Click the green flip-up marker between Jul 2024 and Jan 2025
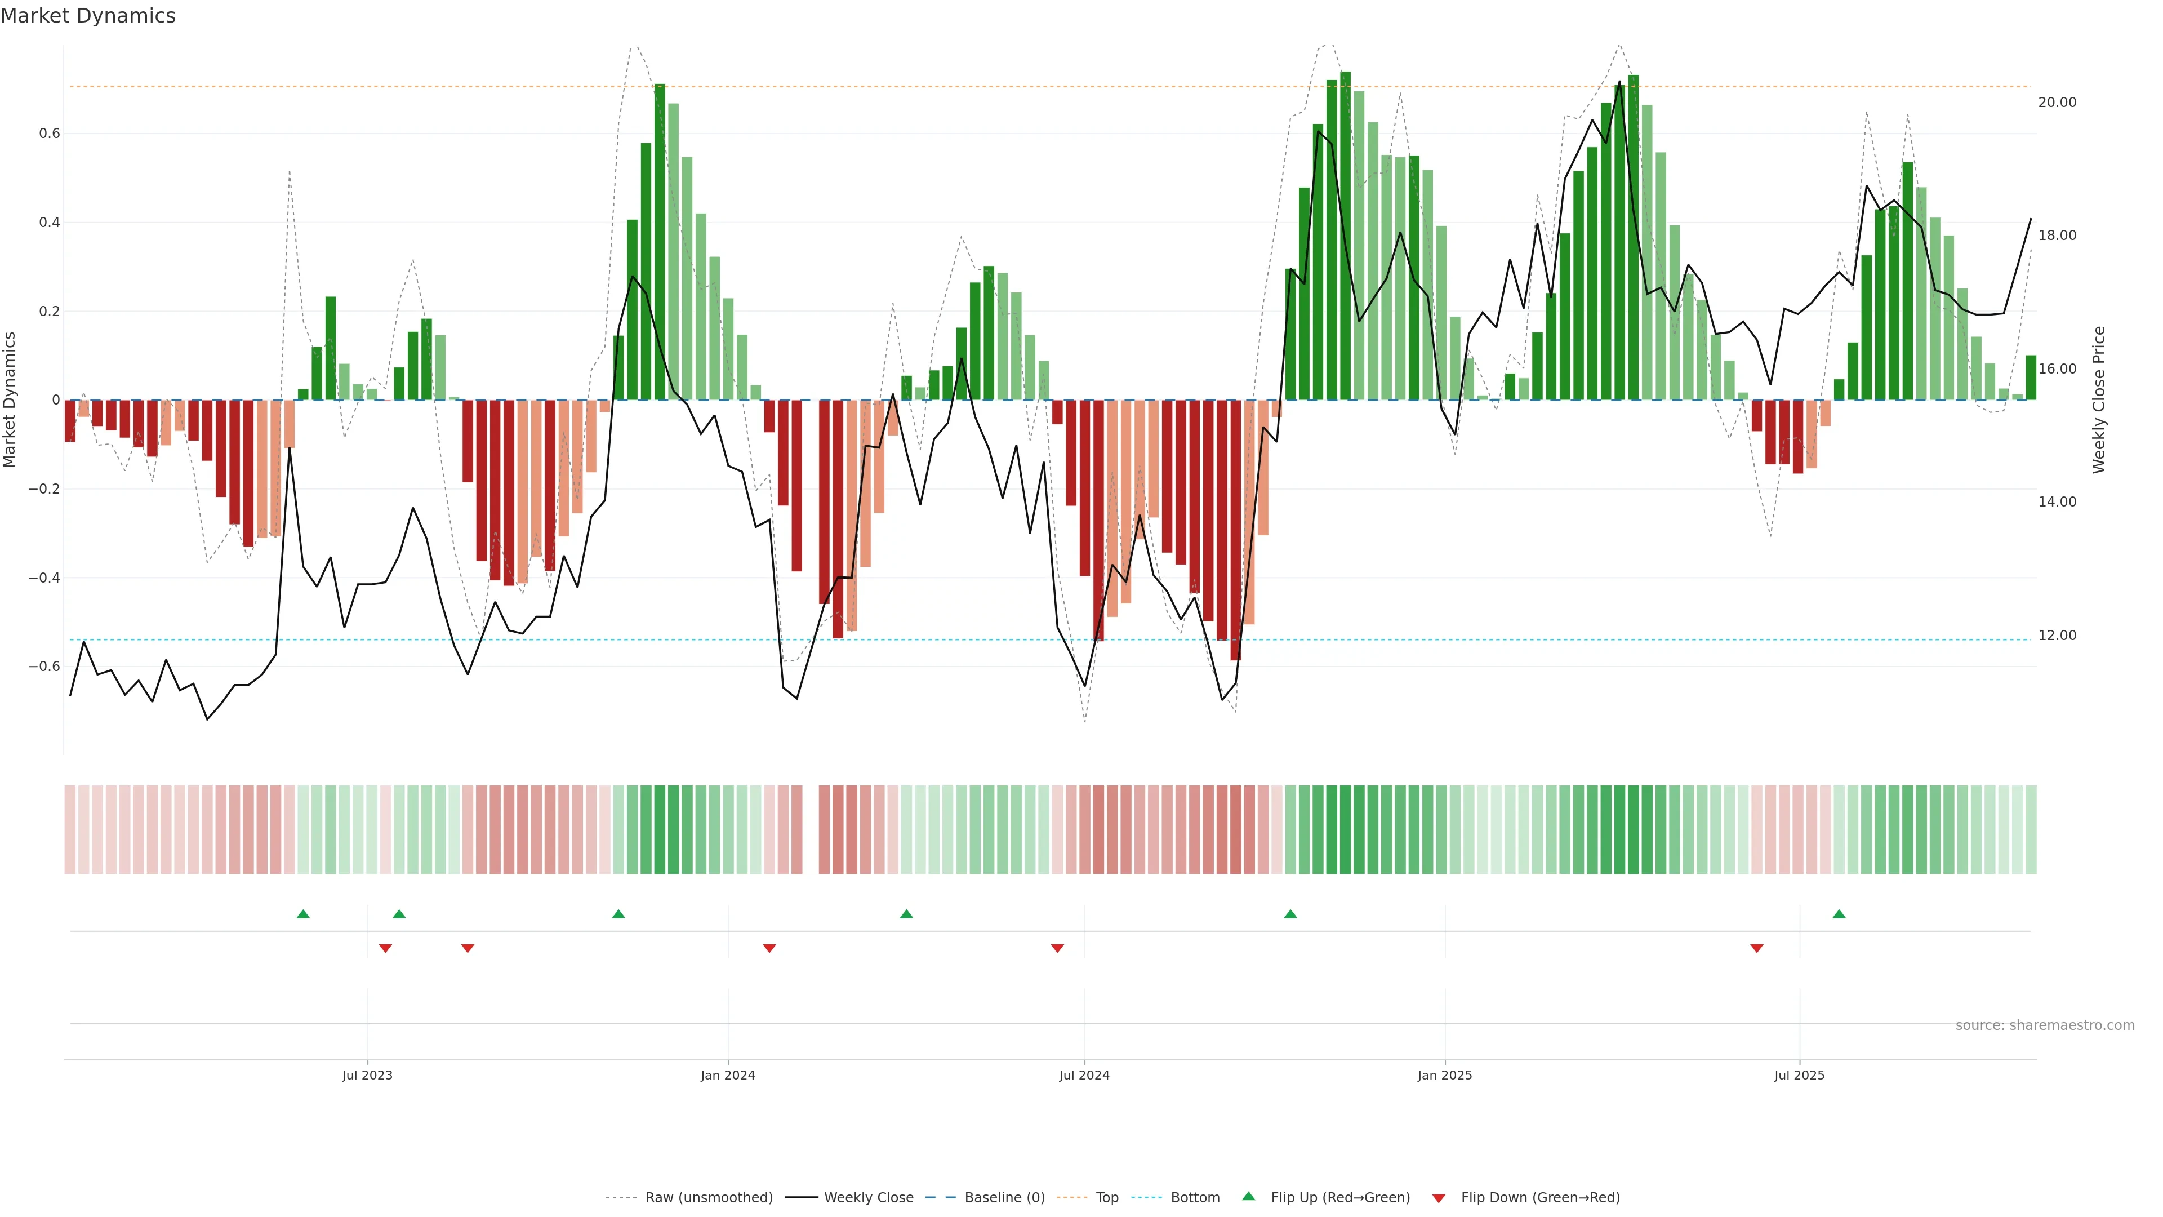Viewport: 2163px width, 1217px height. (1290, 914)
